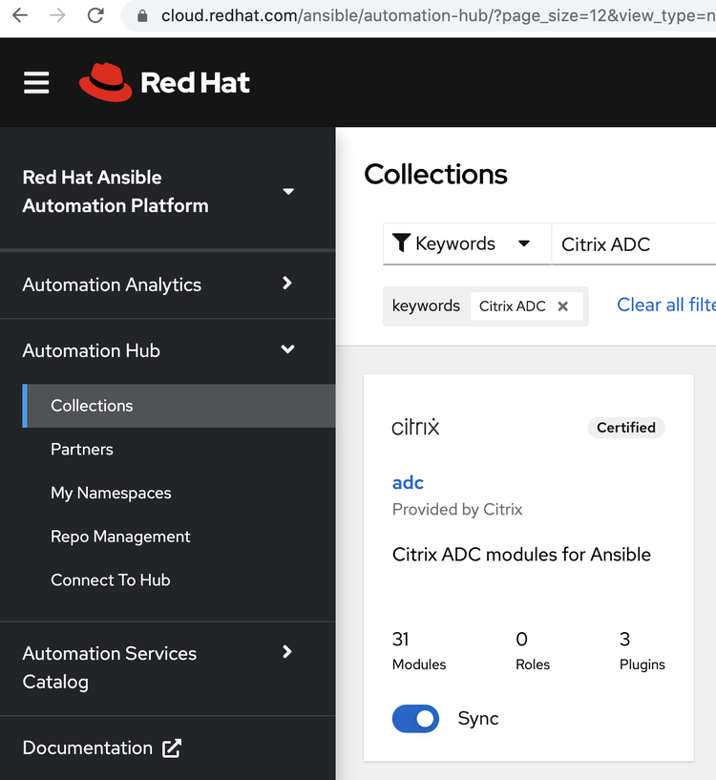Click 'Citrix ADC modules for Ansible' description
716x780 pixels.
521,554
